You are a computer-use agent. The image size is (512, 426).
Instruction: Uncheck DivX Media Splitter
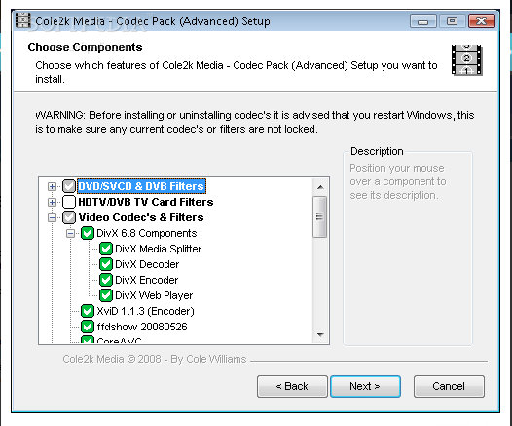tap(106, 249)
